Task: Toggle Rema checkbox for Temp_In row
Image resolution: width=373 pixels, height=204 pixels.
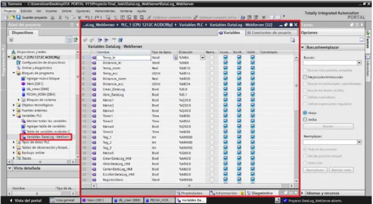Action: click(212, 57)
